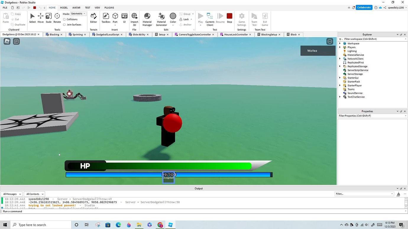The image size is (408, 229).
Task: Open the FILE menu
Action: pyautogui.click(x=5, y=8)
